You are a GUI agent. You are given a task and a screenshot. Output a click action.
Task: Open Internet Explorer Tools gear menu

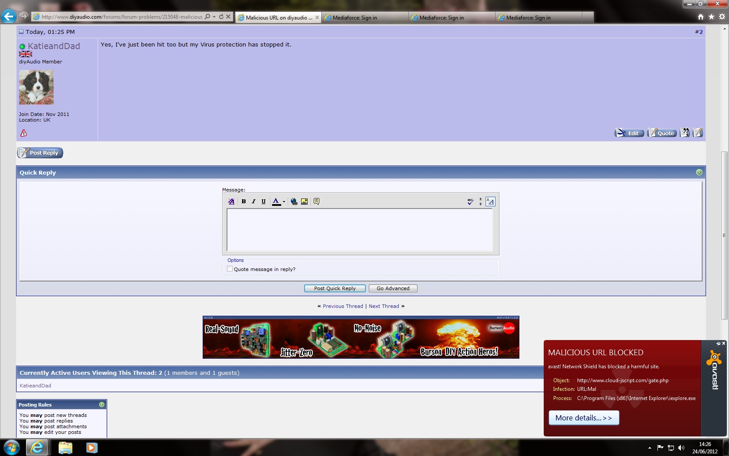point(722,17)
